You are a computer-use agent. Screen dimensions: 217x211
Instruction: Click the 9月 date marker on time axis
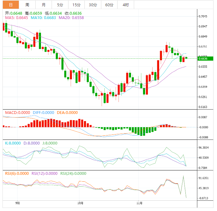pos(18,203)
